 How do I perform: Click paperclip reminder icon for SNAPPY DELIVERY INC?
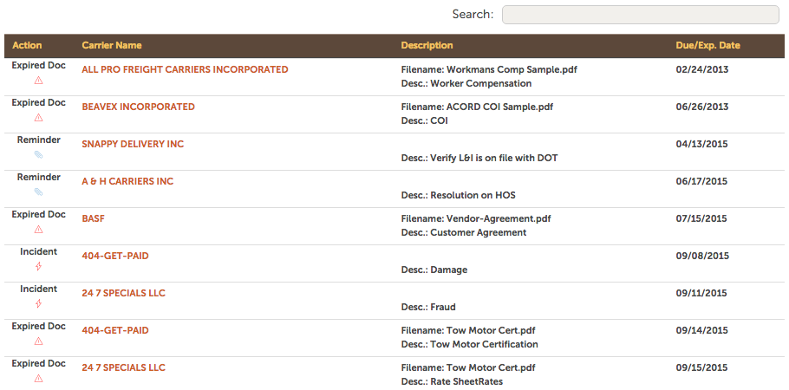click(x=38, y=155)
